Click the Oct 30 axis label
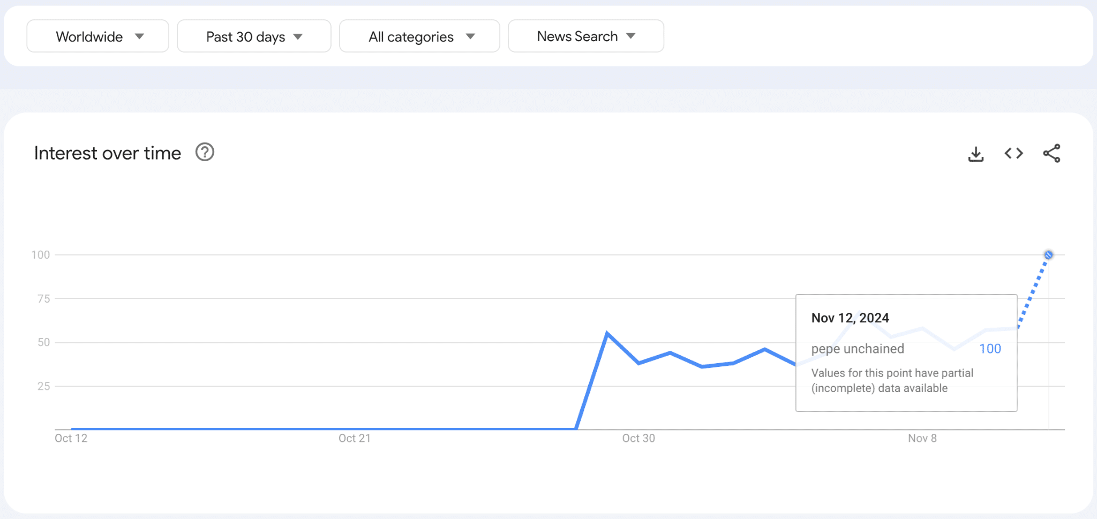1097x519 pixels. (638, 438)
